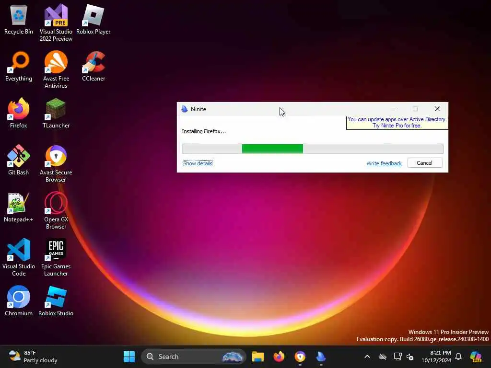Click the Firefox installation progress bar
This screenshot has height=368, width=491.
click(x=313, y=149)
